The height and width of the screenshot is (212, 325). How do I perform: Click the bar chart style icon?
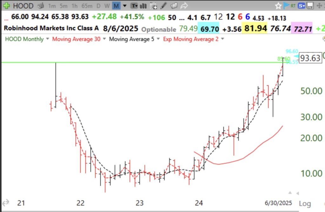coord(143,6)
